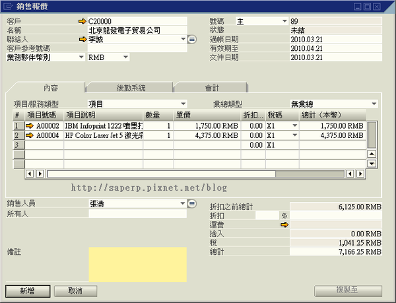Click right-side horizontal scroll left arrow
This screenshot has width=396, height=303.
[350, 174]
